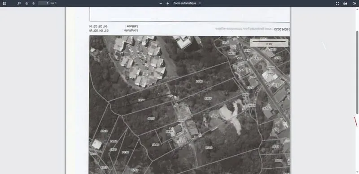359x174 pixels.
Task: Open the Zoom automatique dropdown
Action: pyautogui.click(x=187, y=3)
